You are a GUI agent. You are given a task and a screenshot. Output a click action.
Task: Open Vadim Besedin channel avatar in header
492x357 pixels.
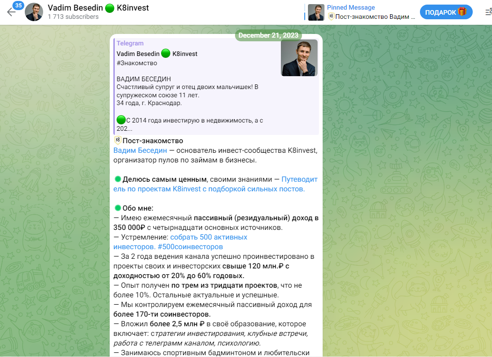pos(34,12)
